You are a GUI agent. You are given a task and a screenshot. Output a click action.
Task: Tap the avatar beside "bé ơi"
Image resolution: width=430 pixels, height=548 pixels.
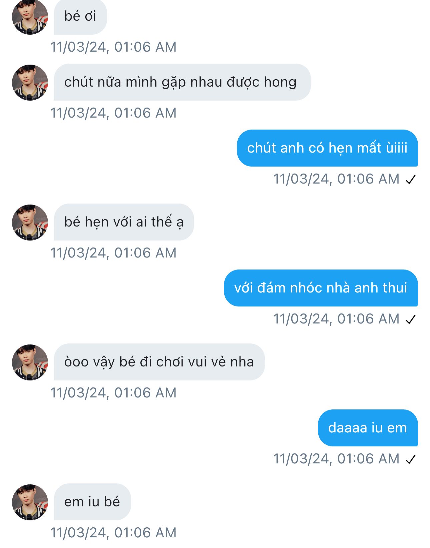pos(30,17)
